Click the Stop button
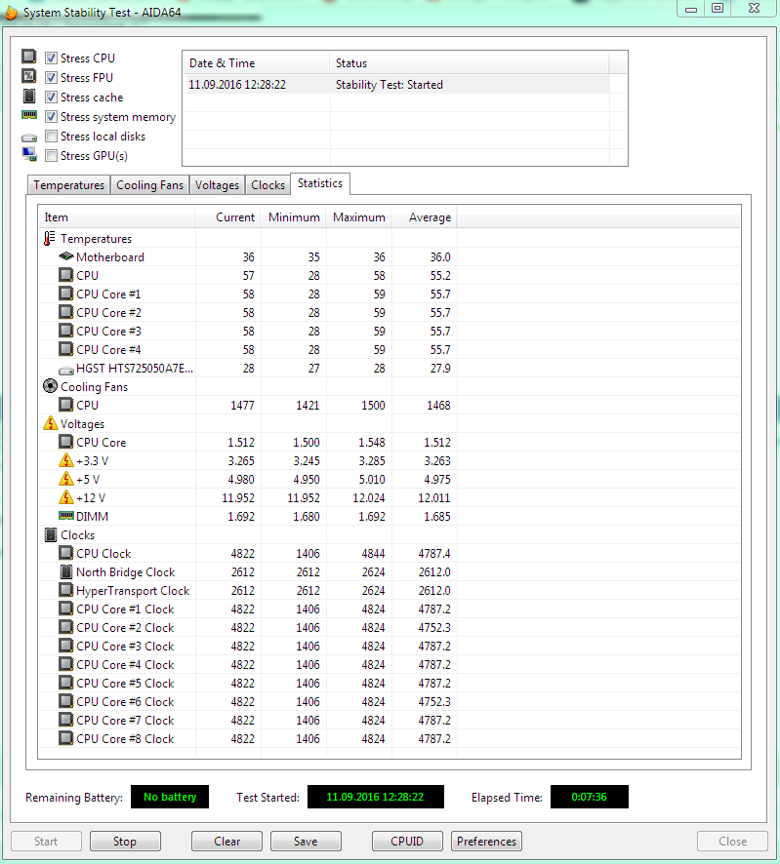Screen dimensions: 780x864 (x=125, y=842)
